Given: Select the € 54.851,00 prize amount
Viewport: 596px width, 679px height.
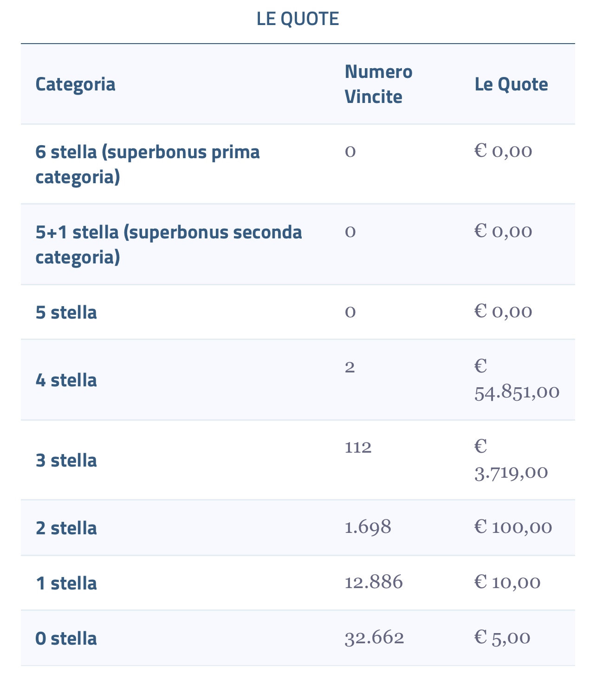Looking at the screenshot, I should [517, 379].
